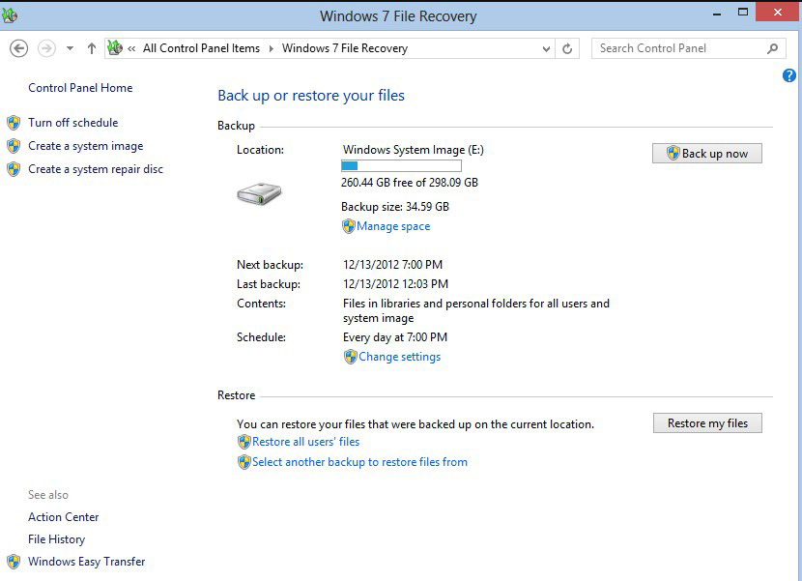The image size is (802, 581).
Task: Select the Windows Easy Transfer shield icon
Action: click(x=14, y=562)
